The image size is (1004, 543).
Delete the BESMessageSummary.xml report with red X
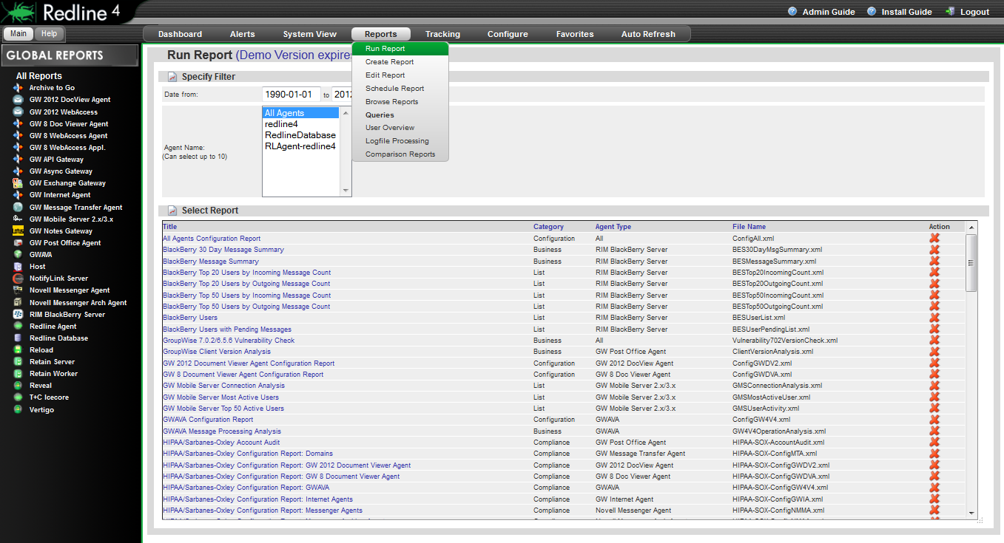934,262
